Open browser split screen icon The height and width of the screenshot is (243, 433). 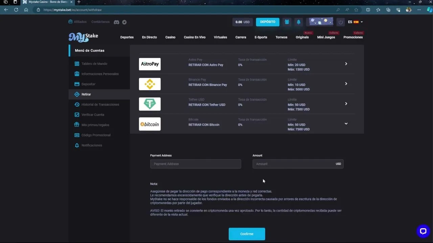click(x=368, y=10)
